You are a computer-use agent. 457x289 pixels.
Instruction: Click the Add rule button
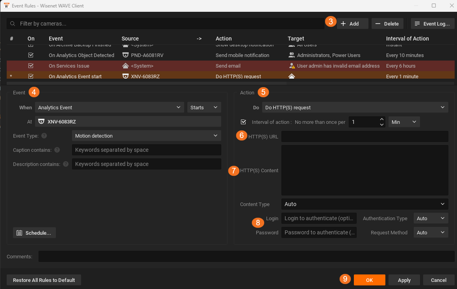click(x=352, y=24)
